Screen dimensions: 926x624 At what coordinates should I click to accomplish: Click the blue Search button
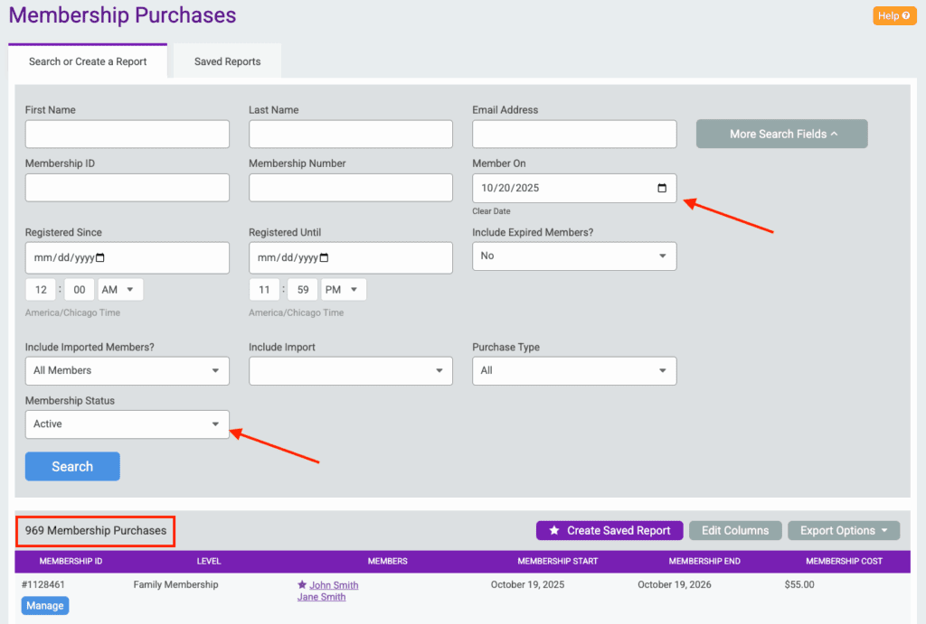[x=72, y=466]
